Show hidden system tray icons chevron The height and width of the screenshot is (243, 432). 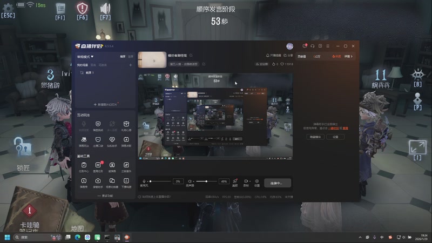coord(360,237)
